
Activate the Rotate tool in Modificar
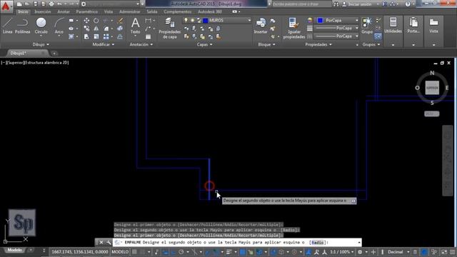[96, 21]
